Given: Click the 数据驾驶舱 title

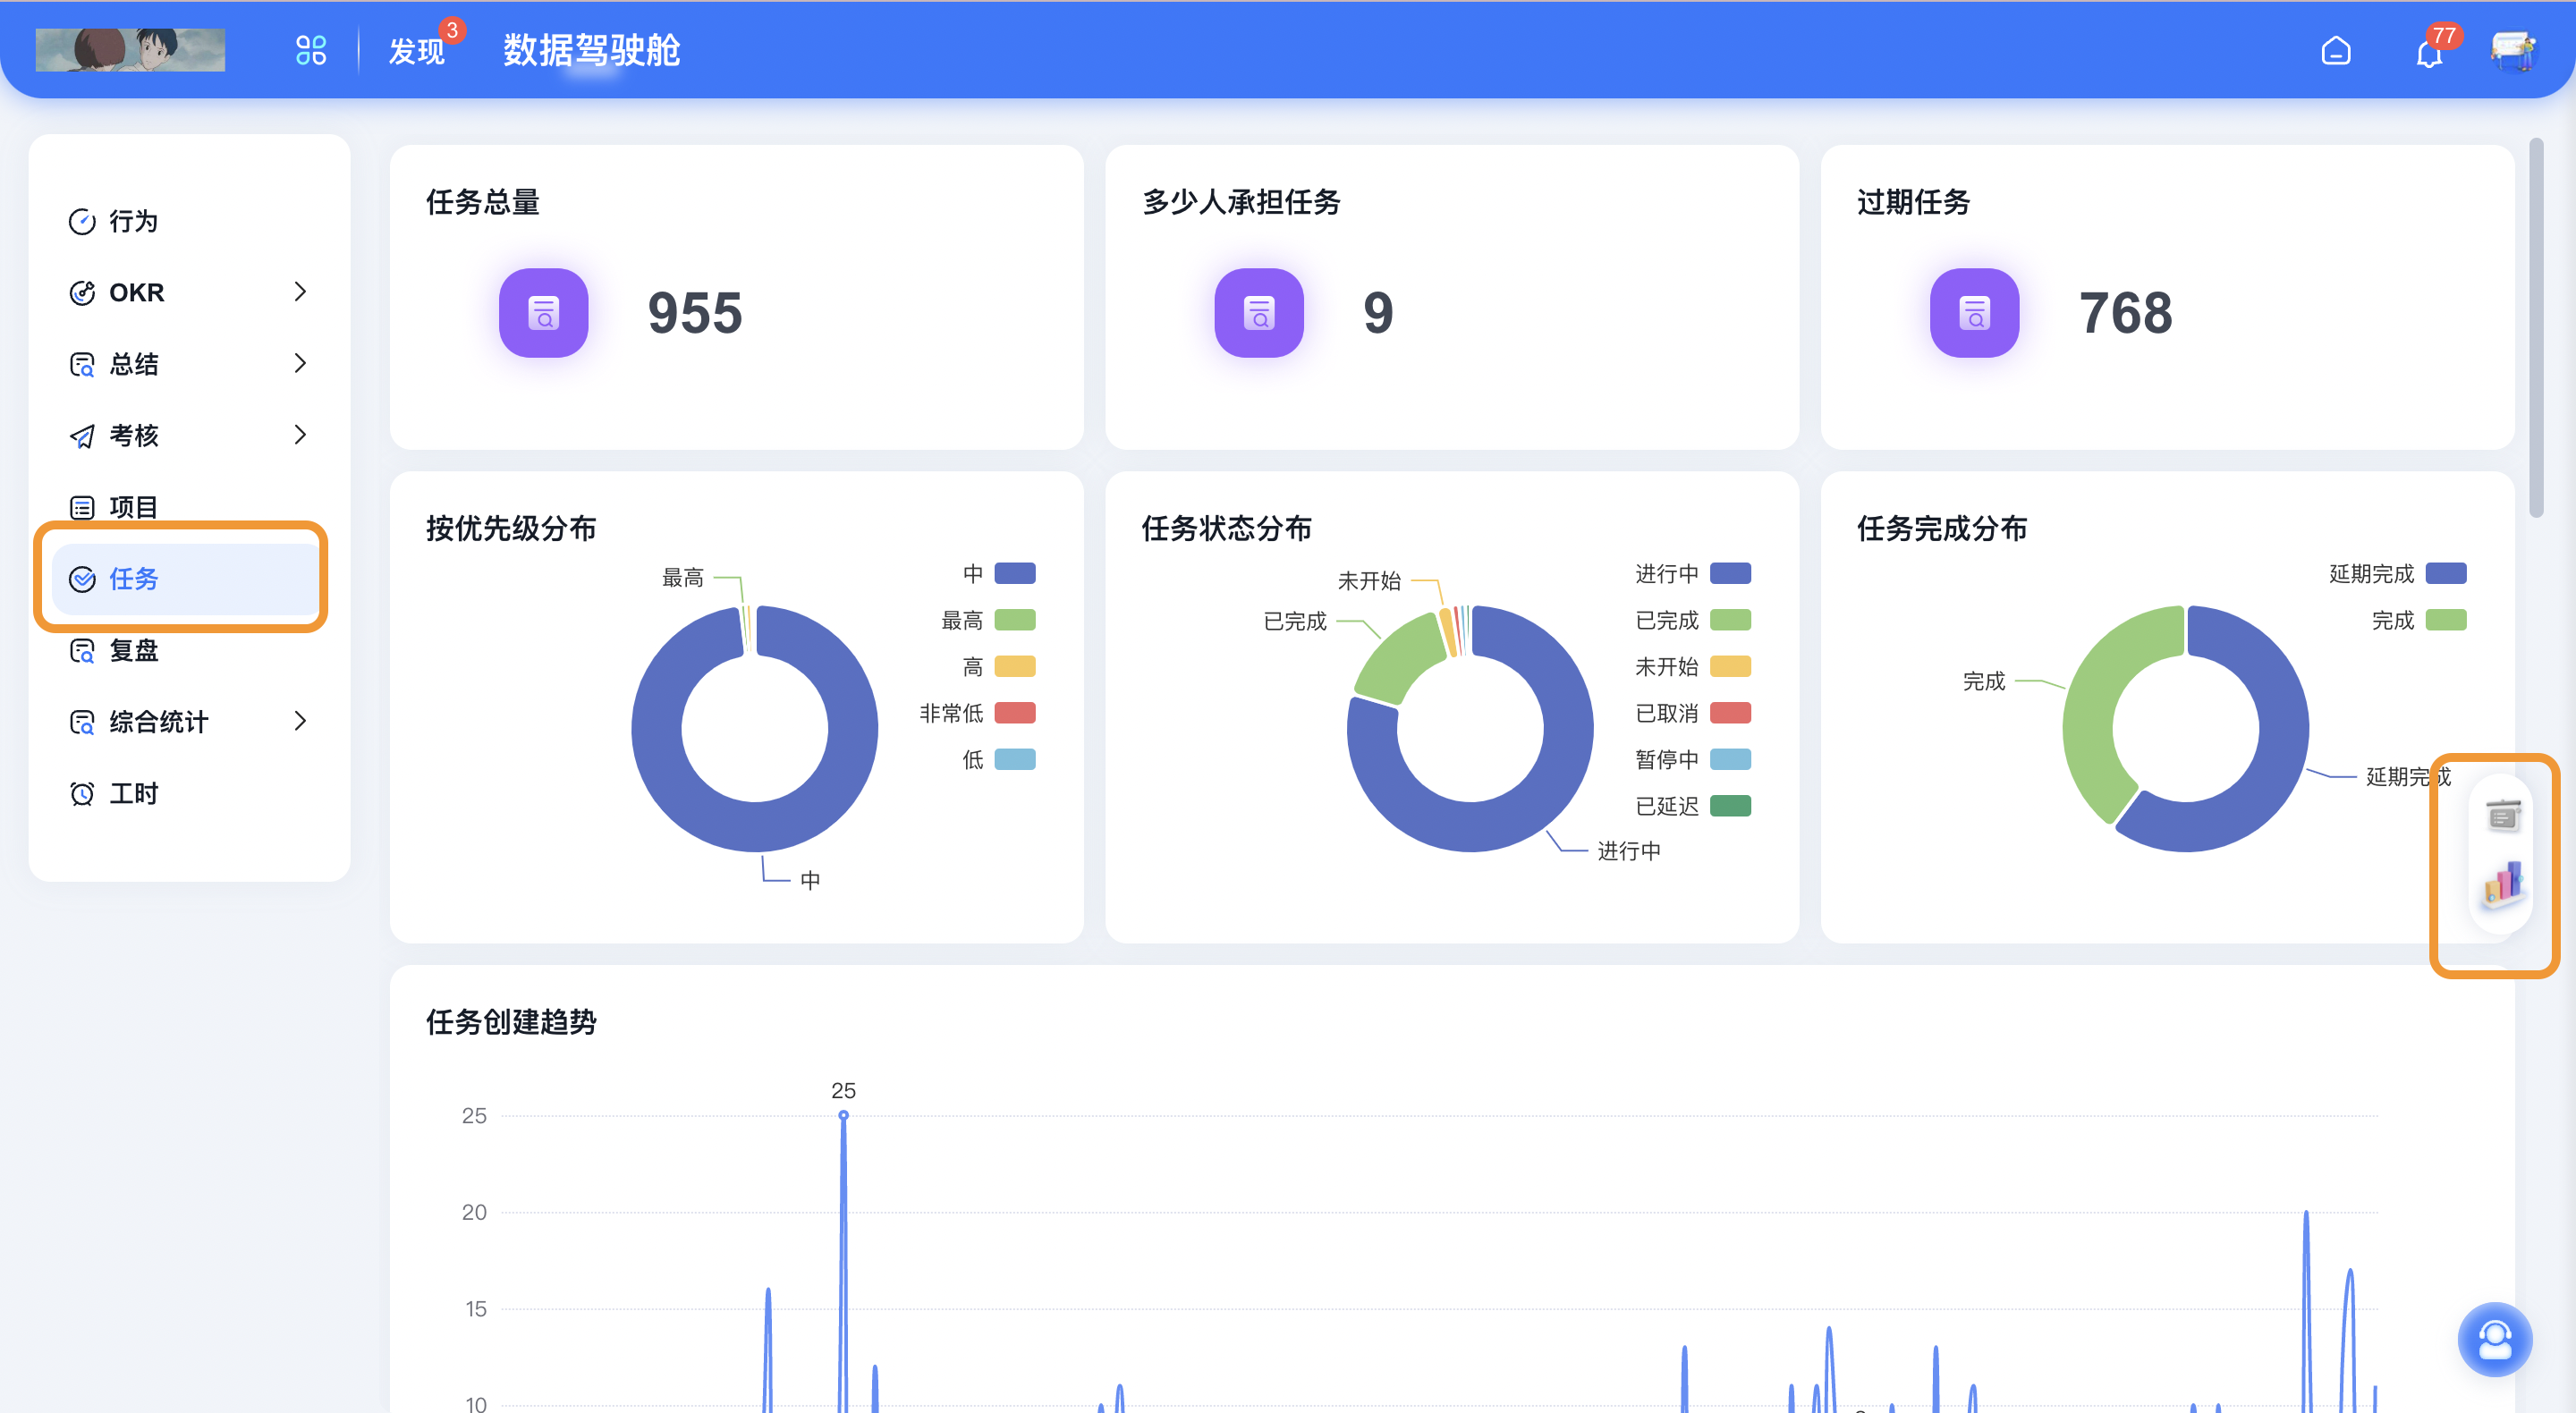Looking at the screenshot, I should 591,50.
